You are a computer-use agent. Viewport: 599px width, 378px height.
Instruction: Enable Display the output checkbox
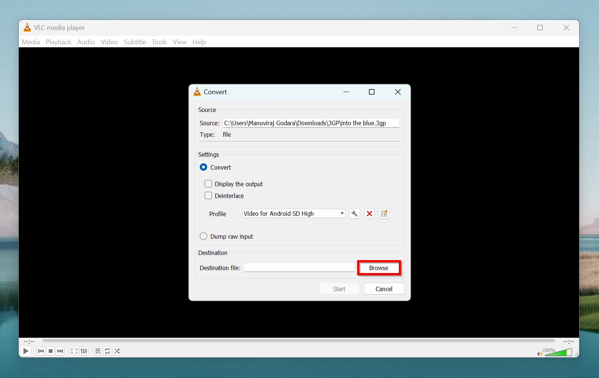click(208, 184)
